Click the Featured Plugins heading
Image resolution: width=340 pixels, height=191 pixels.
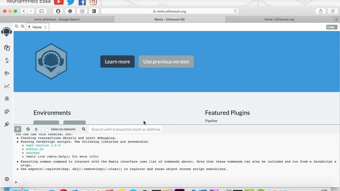pos(227,113)
